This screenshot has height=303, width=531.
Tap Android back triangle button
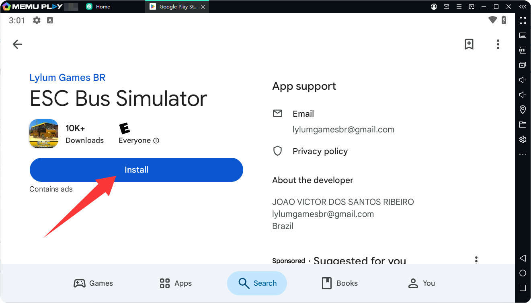click(523, 258)
